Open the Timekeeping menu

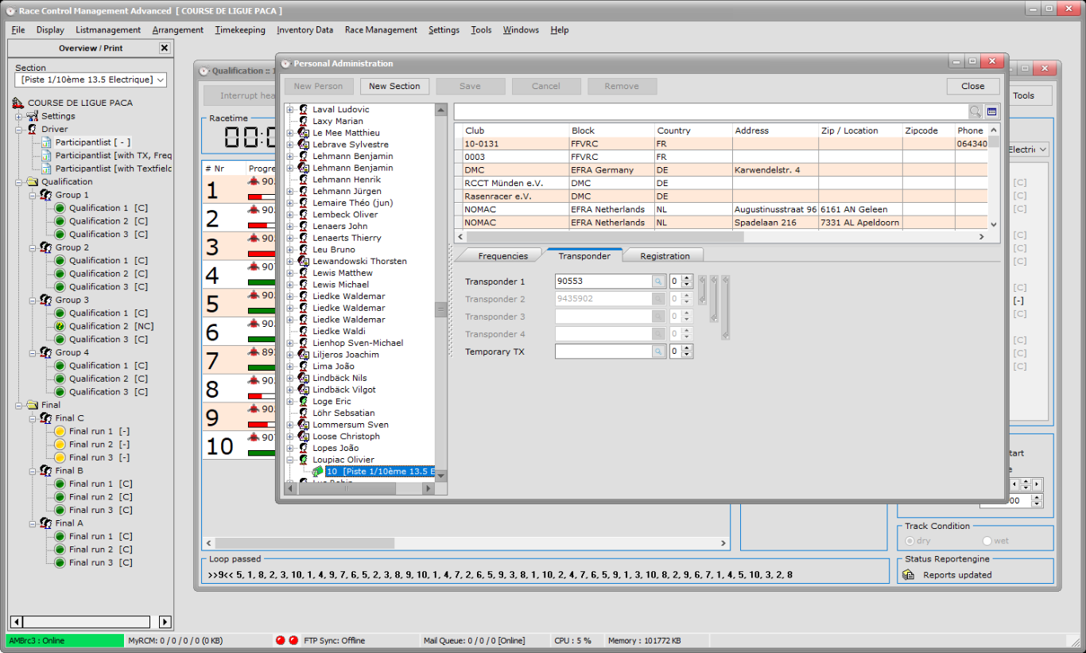240,29
